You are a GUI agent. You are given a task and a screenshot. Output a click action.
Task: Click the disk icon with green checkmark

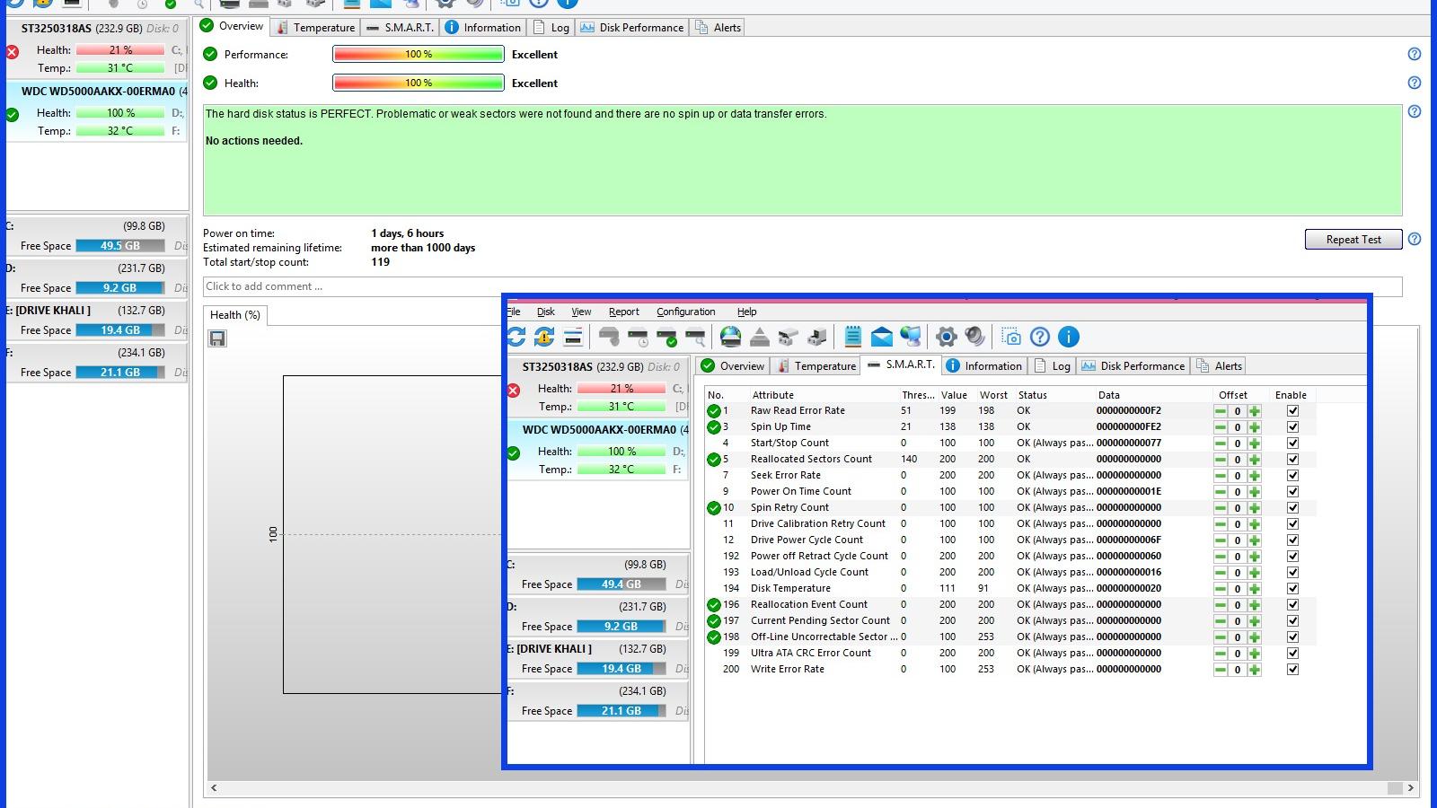[x=666, y=337]
